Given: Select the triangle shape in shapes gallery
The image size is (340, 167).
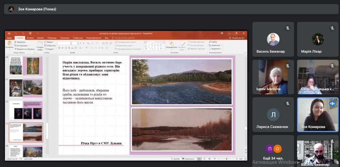Looking at the screenshot, I should [x=146, y=45].
